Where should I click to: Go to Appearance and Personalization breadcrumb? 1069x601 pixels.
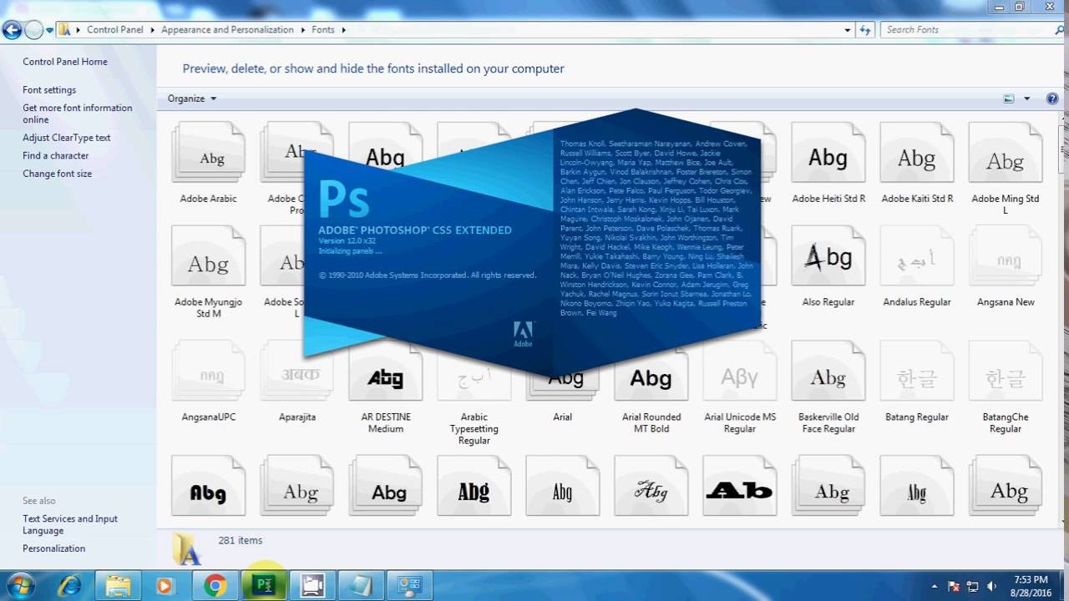pyautogui.click(x=227, y=29)
